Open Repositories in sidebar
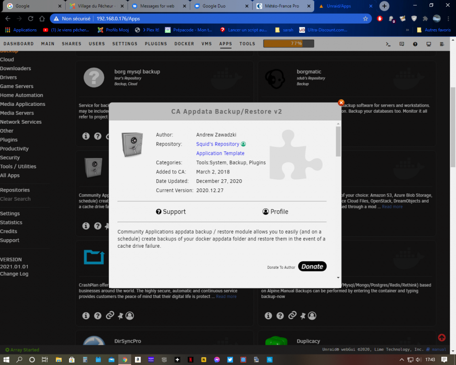Screen dimensions: 456x365 click(x=15, y=190)
